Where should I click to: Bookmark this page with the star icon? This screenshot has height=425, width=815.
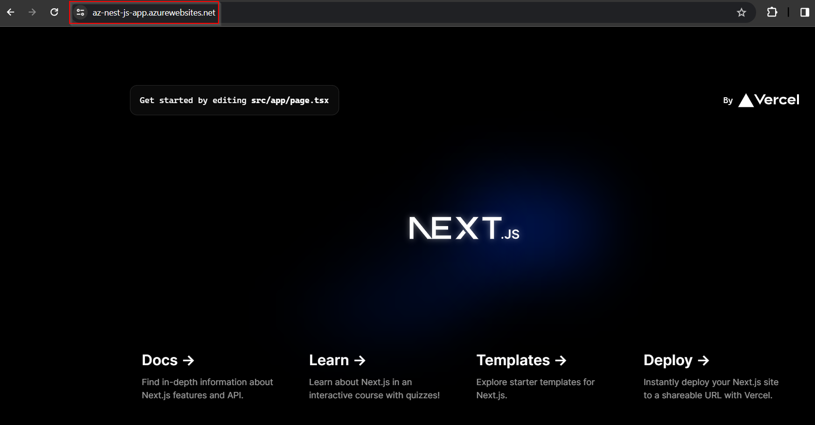pyautogui.click(x=741, y=13)
